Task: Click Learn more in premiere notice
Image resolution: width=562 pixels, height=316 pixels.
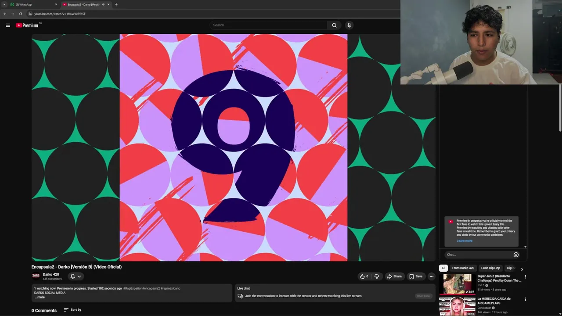Action: click(x=465, y=241)
